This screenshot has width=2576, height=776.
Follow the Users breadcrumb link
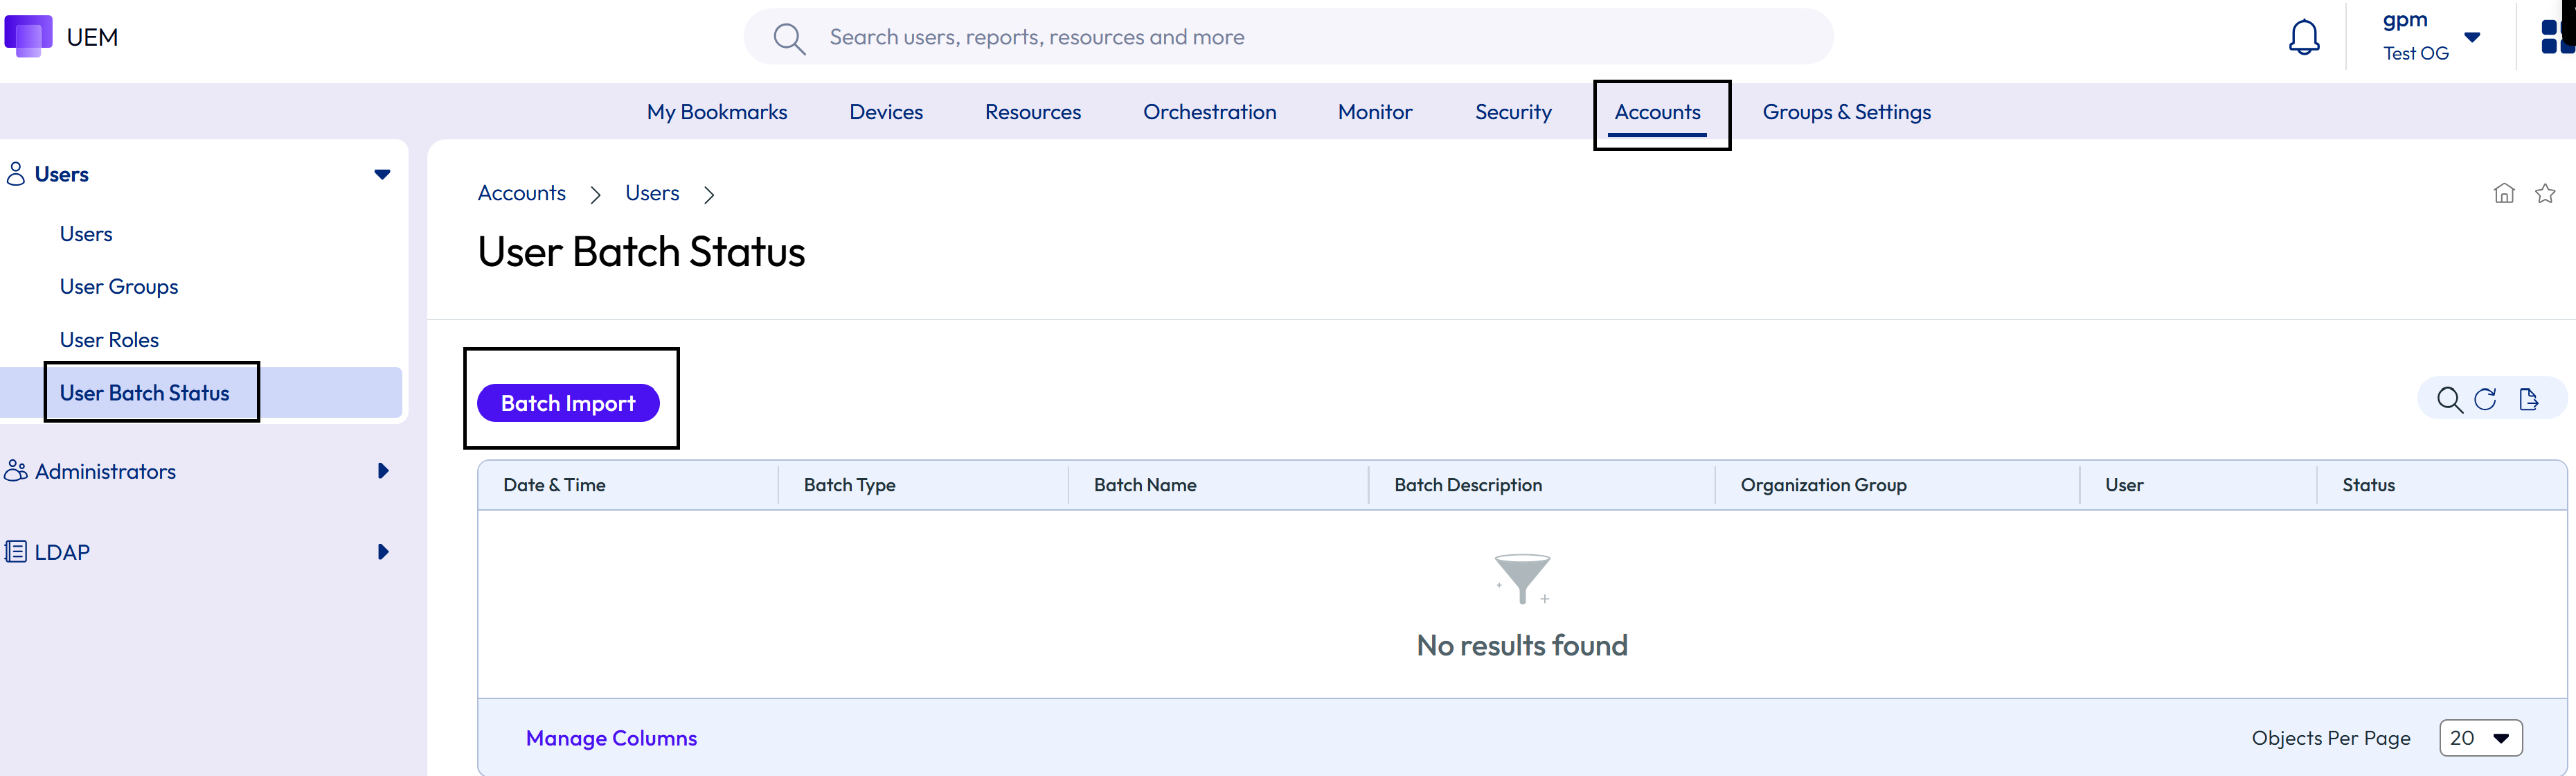(x=652, y=193)
